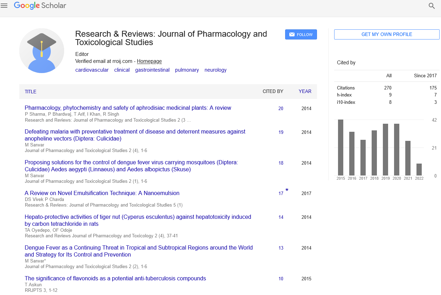Select the gastrointestinal interest tag
This screenshot has height=295, width=441.
(152, 70)
